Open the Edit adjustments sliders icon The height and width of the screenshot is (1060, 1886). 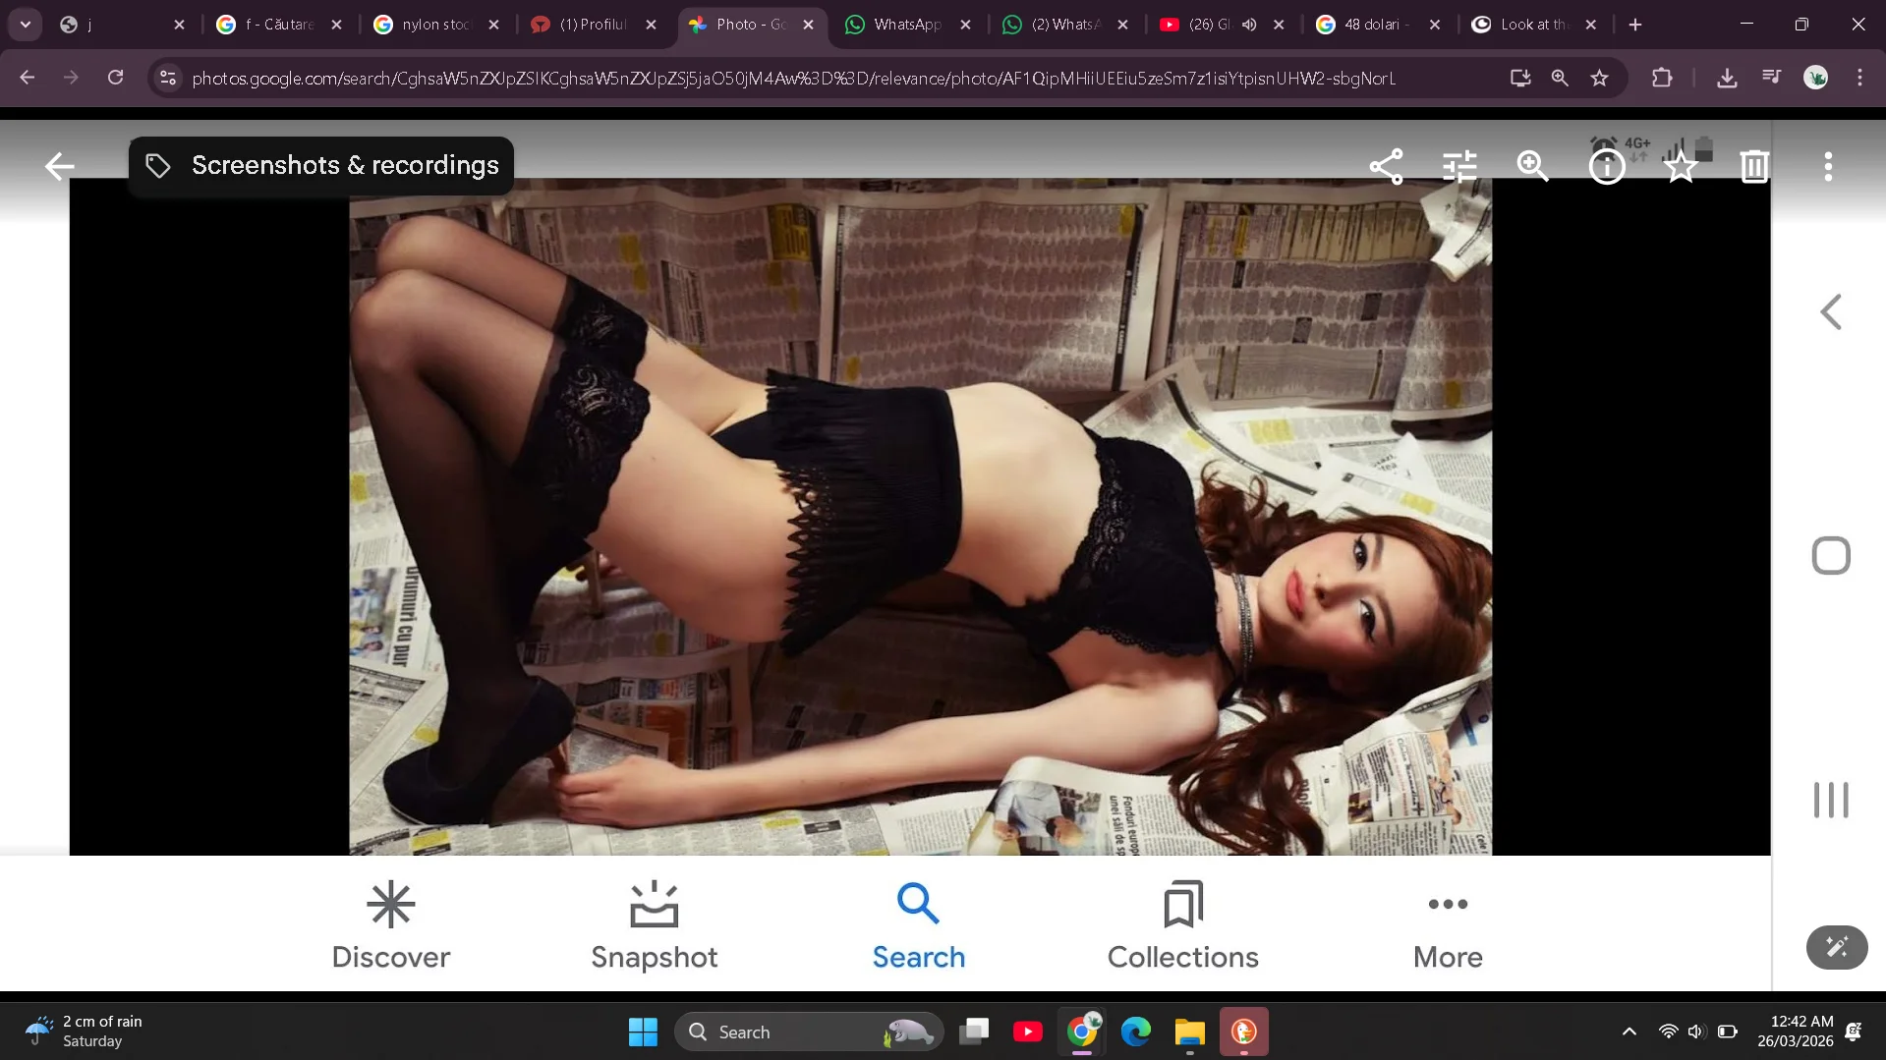1459,166
